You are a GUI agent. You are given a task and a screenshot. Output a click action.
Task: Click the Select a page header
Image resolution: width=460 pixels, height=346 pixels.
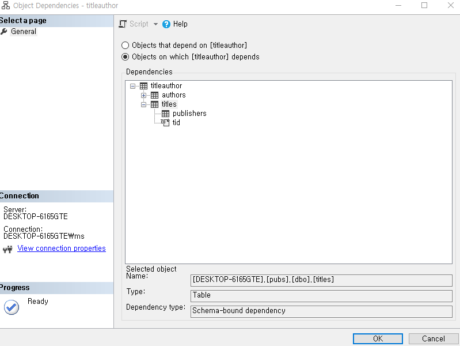(x=56, y=21)
